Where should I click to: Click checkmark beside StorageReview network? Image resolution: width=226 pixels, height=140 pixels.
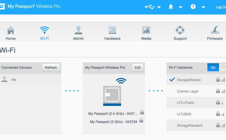[172, 80]
